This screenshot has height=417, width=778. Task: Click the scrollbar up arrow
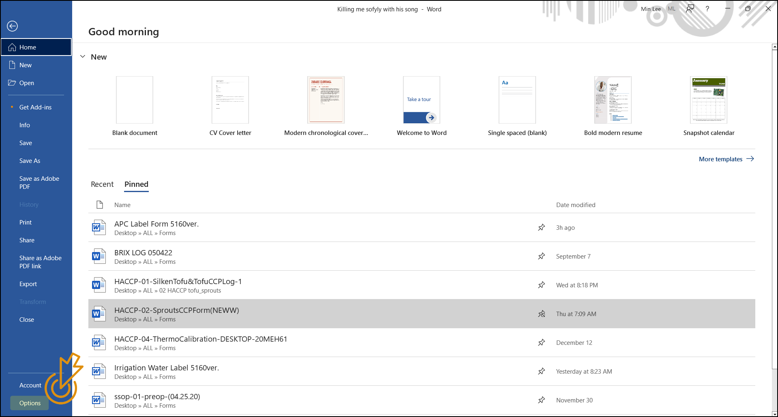click(774, 47)
